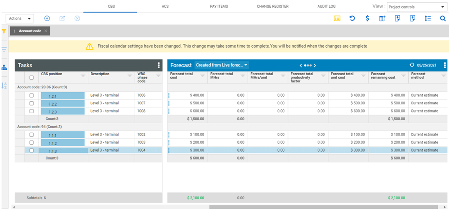The image size is (449, 210).
Task: Click the download-style note icon left of Z icon
Action: pyautogui.click(x=397, y=18)
